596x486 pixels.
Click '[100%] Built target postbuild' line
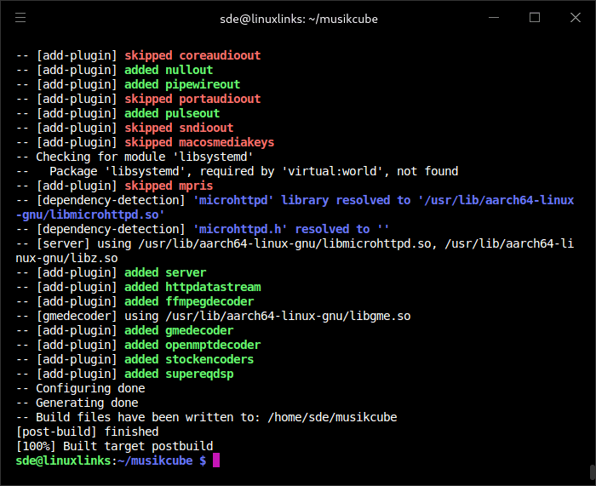point(114,446)
